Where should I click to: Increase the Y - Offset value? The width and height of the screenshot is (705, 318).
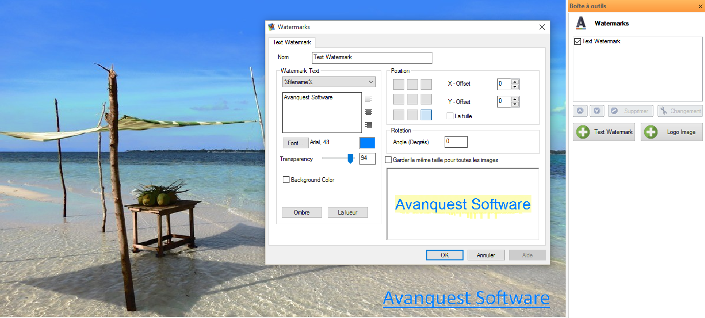(515, 99)
